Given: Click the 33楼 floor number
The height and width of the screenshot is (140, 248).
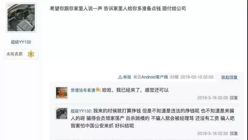Looking at the screenshot, I should 174,77.
